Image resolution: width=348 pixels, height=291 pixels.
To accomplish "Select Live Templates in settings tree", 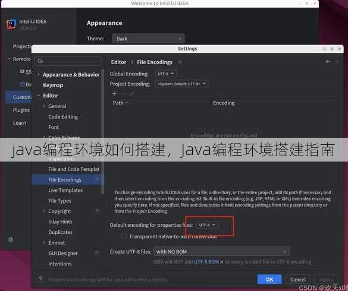I will (65, 190).
